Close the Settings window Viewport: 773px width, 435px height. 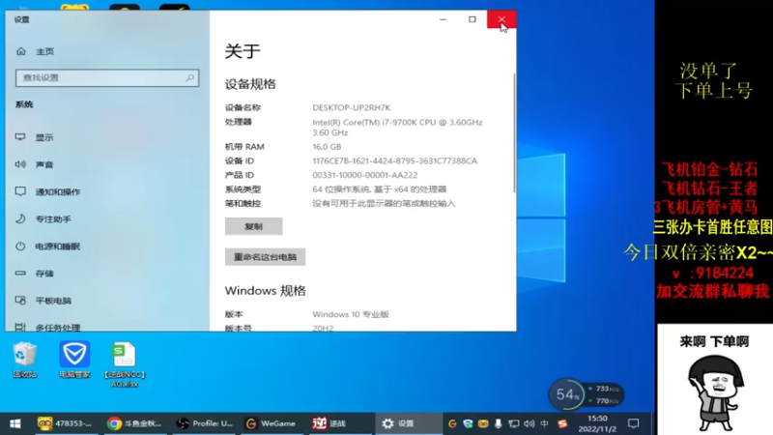tap(501, 19)
